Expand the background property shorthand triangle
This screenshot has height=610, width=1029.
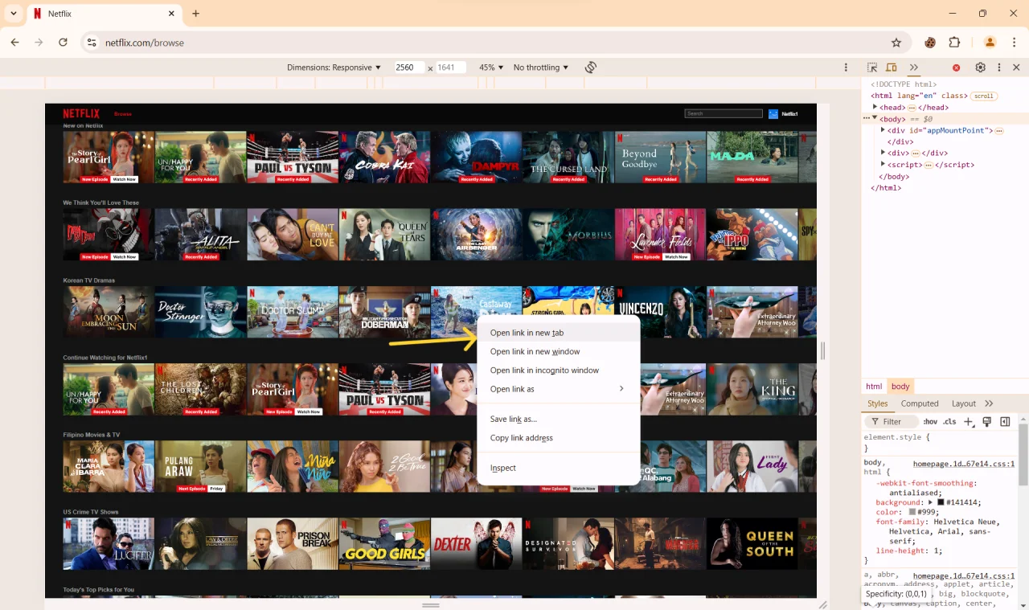[930, 502]
